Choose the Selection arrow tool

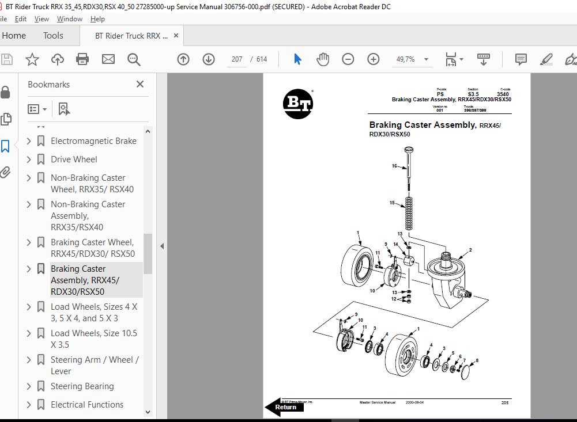(297, 59)
